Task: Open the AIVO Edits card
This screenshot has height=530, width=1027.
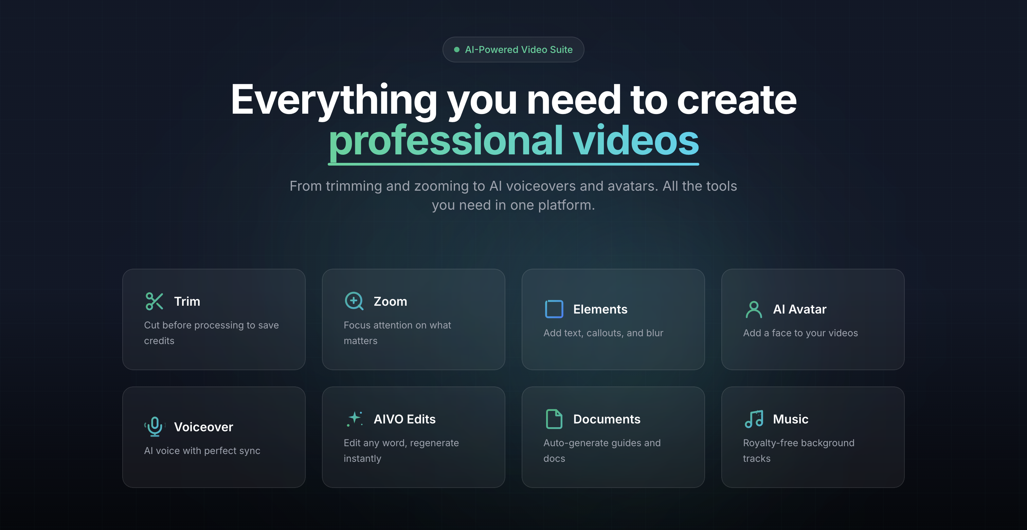Action: (x=413, y=437)
